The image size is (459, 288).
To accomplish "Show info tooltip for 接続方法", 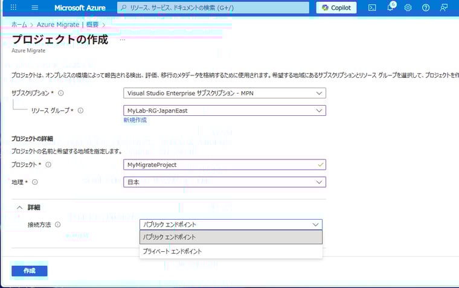I will tap(57, 225).
